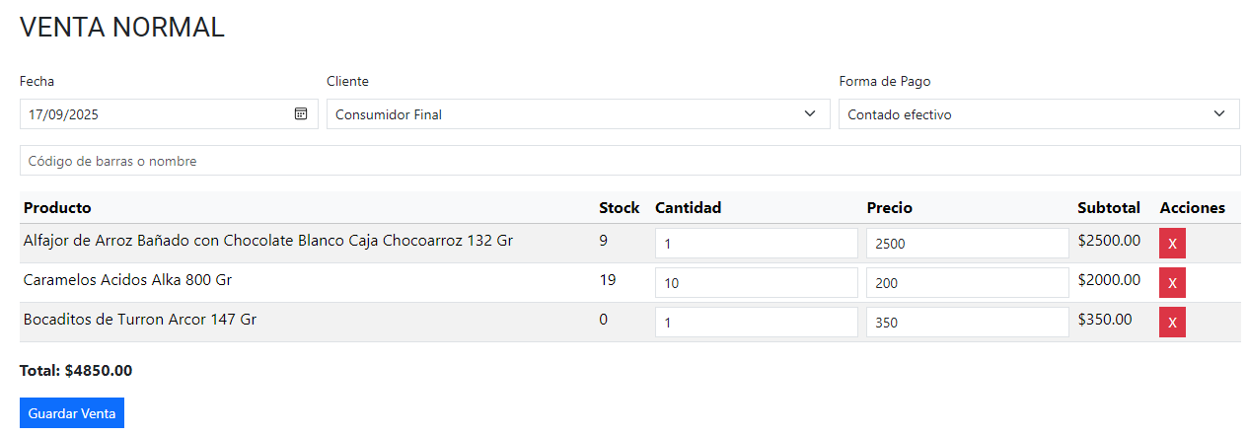The image size is (1248, 436).
Task: Focus the barcode or name search field
Action: [629, 161]
